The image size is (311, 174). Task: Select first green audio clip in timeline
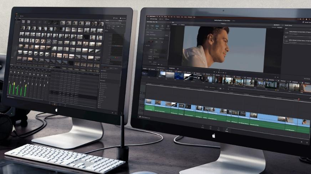(x=150, y=108)
